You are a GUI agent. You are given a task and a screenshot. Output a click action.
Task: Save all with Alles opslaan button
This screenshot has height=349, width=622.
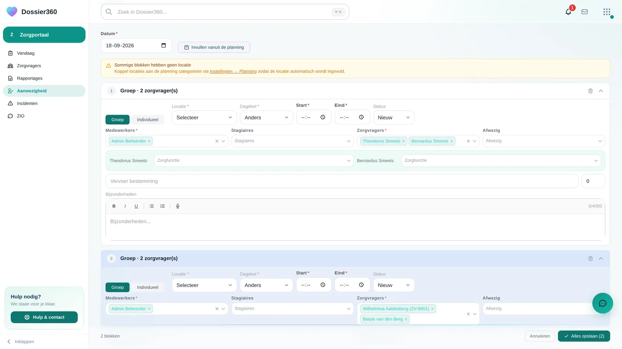pos(584,336)
